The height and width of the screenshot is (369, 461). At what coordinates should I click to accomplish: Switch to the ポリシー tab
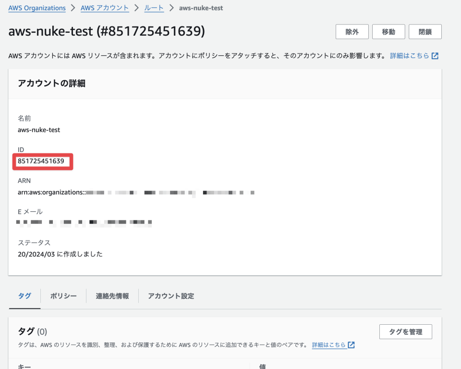pos(62,296)
